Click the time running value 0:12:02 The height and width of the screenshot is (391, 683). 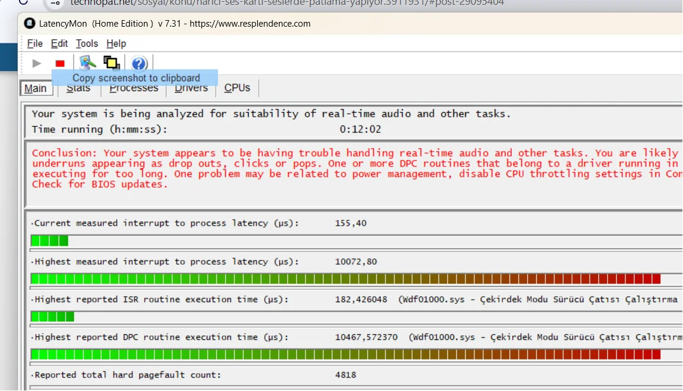pos(360,129)
